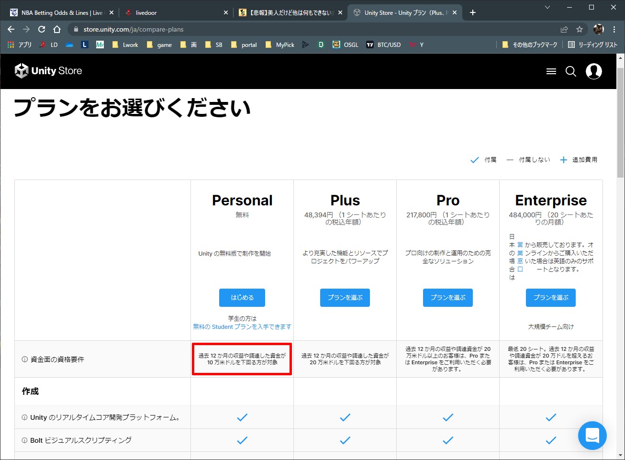Open the tab search dropdown arrow
625x460 pixels.
[547, 7]
